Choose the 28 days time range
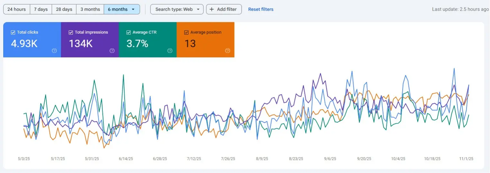The width and height of the screenshot is (490, 173). click(x=64, y=9)
